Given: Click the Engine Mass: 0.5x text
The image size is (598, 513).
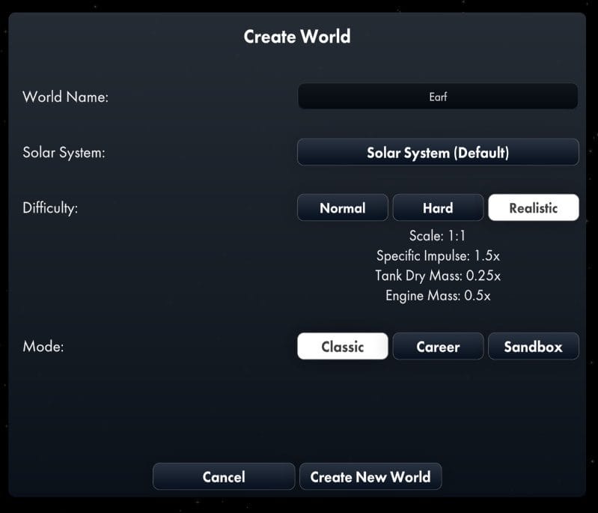Looking at the screenshot, I should tap(438, 295).
